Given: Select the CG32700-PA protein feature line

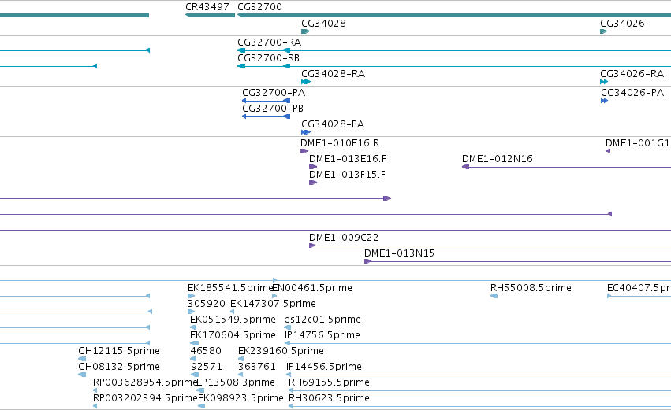Looking at the screenshot, I should pyautogui.click(x=267, y=101).
